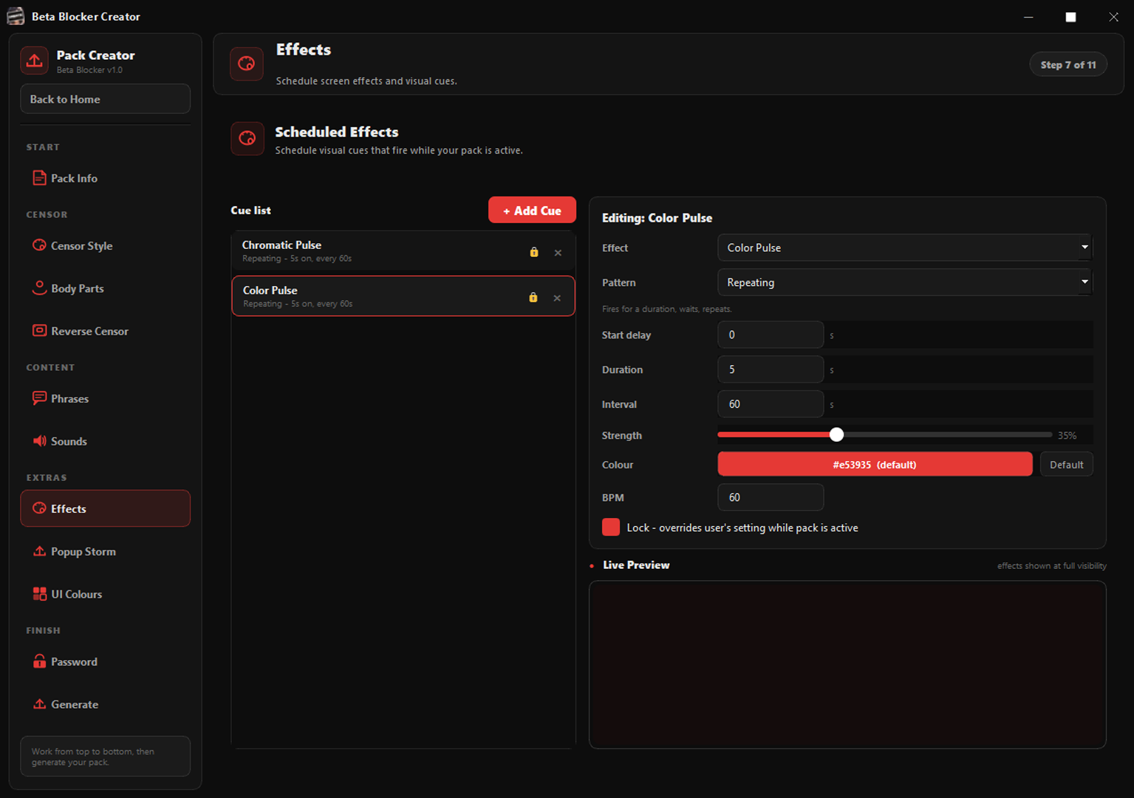Screen dimensions: 1134x798
Task: Click the Generate upload icon
Action: pos(39,704)
